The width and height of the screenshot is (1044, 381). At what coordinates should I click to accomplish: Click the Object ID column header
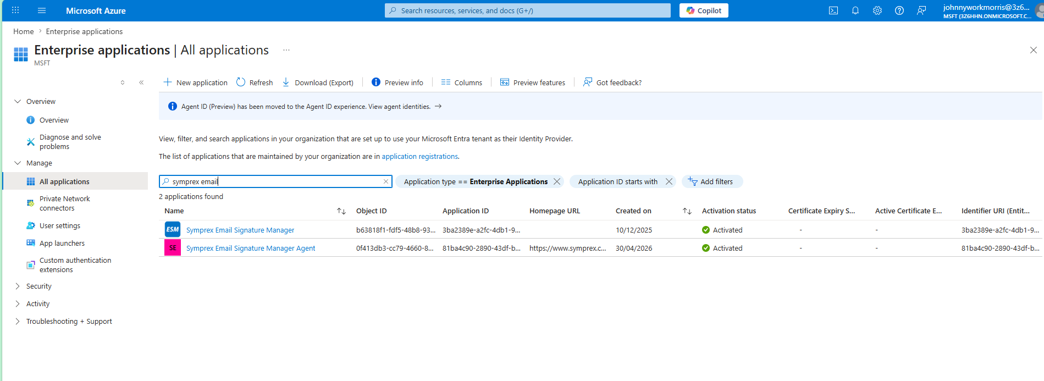372,211
